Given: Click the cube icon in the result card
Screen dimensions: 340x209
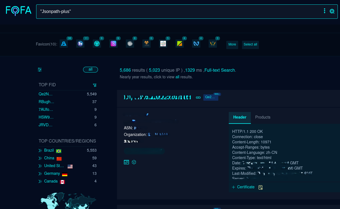Looking at the screenshot, I should coord(134,162).
